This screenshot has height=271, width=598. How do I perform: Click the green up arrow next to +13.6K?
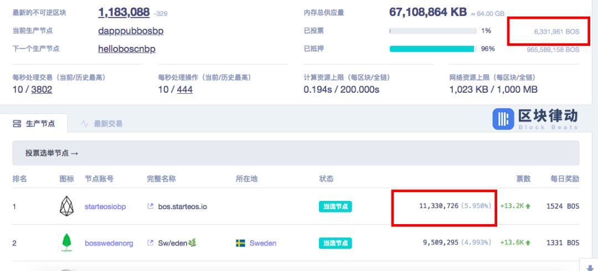pos(528,243)
